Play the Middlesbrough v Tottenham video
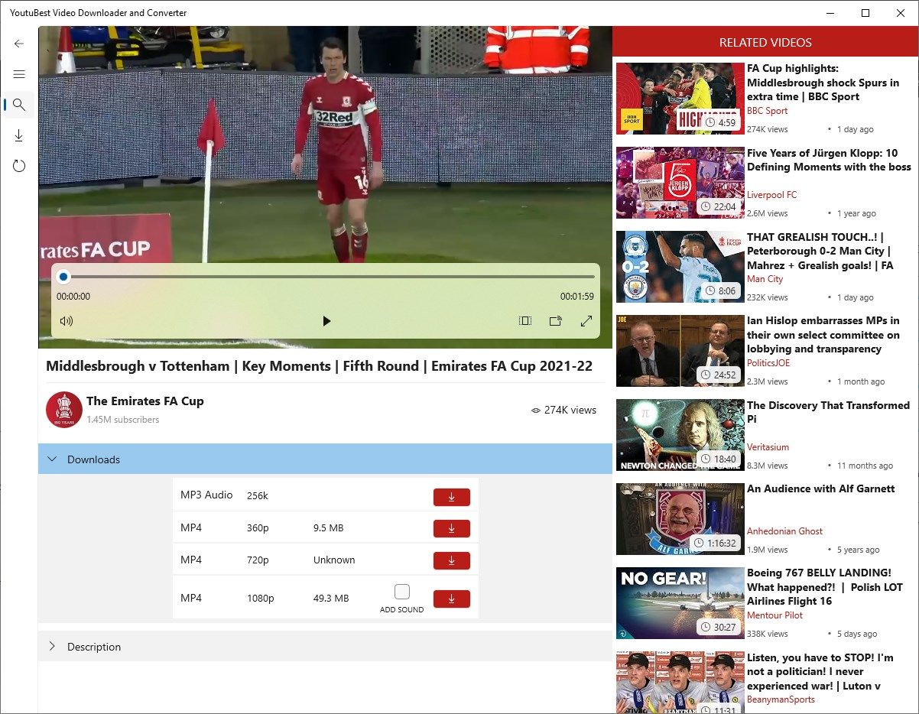 [x=326, y=321]
